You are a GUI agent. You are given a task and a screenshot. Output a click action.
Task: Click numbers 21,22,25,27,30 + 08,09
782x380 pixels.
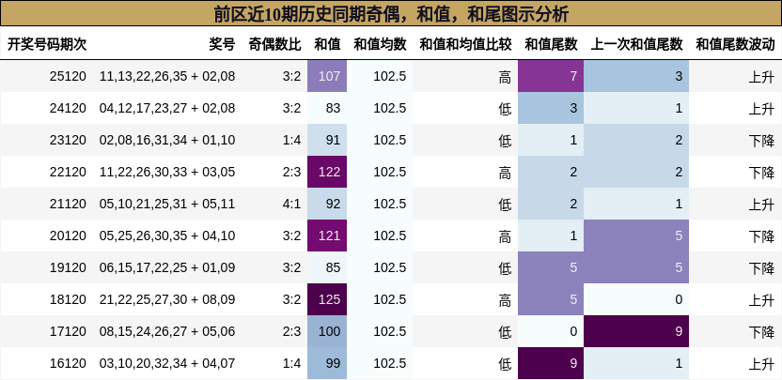167,299
